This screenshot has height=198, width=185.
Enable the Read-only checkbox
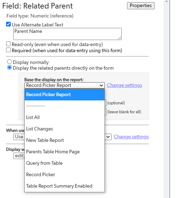[x=8, y=44]
